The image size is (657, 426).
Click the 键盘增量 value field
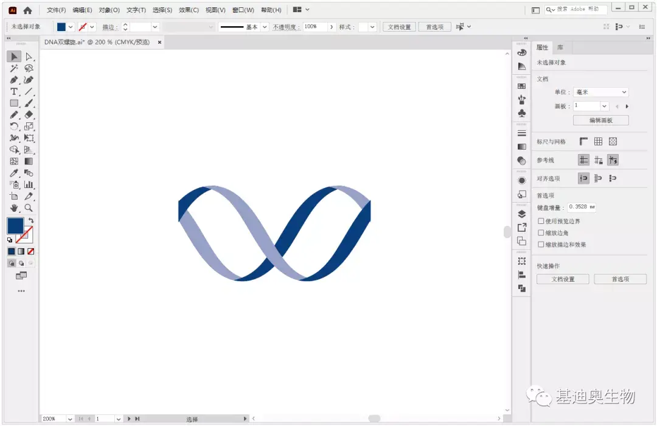point(582,207)
